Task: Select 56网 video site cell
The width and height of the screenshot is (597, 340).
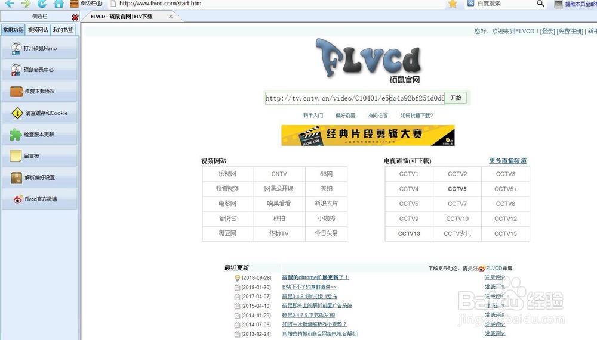Action: pos(327,174)
